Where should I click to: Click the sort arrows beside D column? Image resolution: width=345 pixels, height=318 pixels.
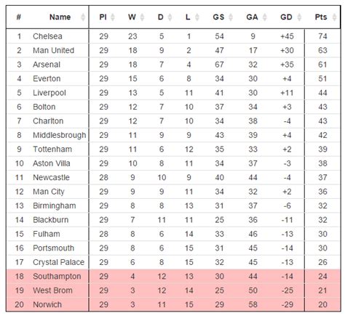170,17
